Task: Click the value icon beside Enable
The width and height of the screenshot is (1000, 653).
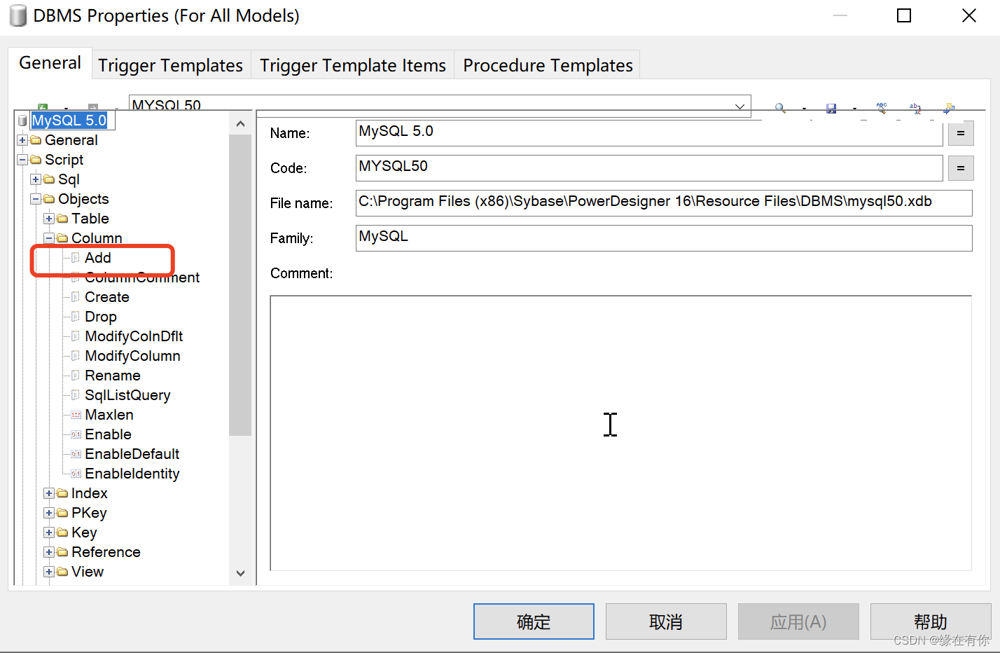Action: pyautogui.click(x=76, y=434)
